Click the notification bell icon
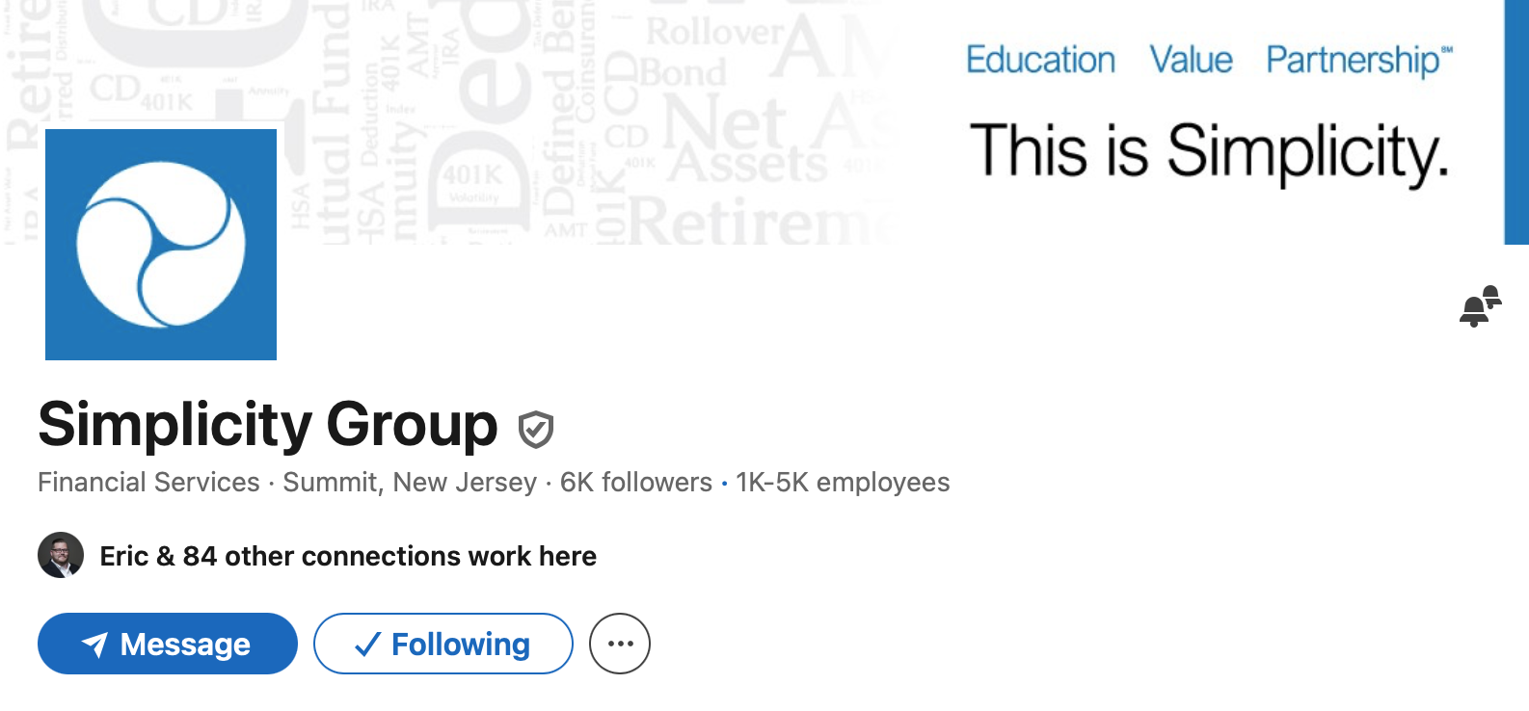Screen dimensions: 1529x711 click(x=1480, y=306)
